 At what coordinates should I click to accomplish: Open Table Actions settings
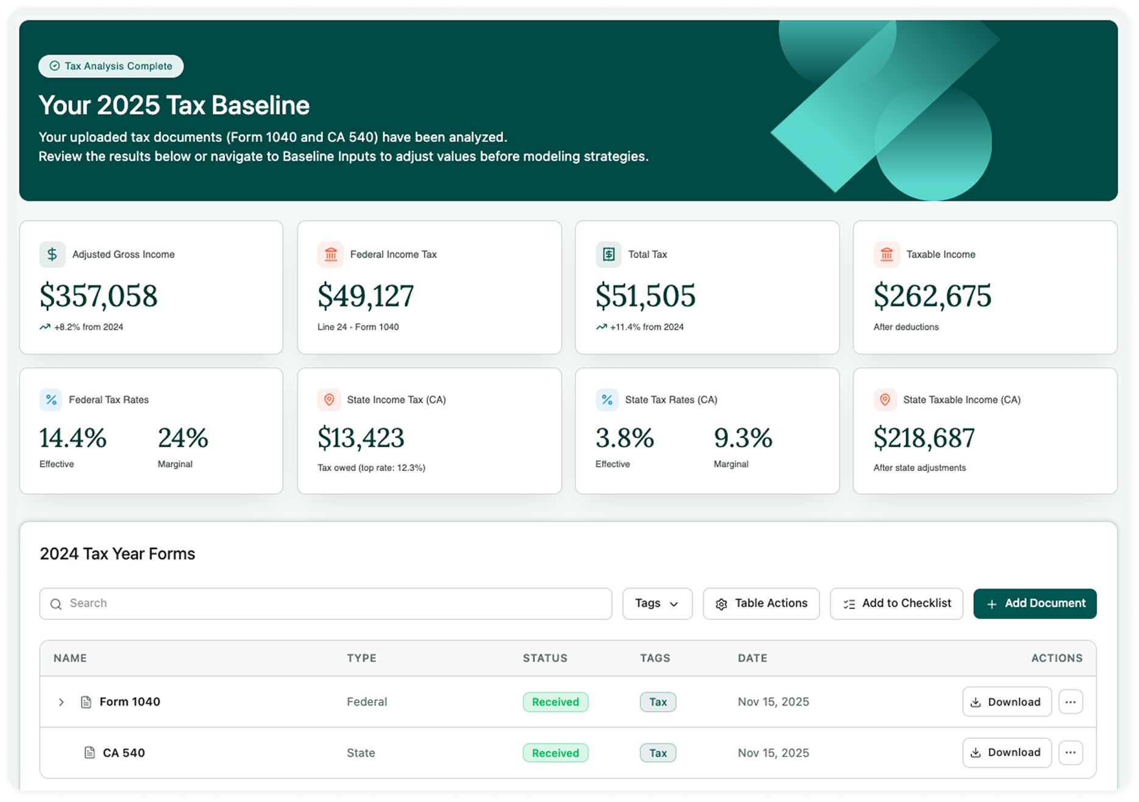coord(761,603)
